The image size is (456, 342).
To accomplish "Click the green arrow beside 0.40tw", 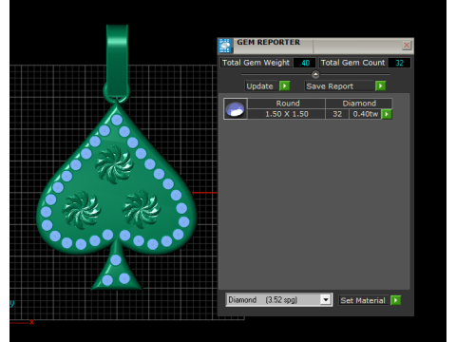I will point(387,114).
